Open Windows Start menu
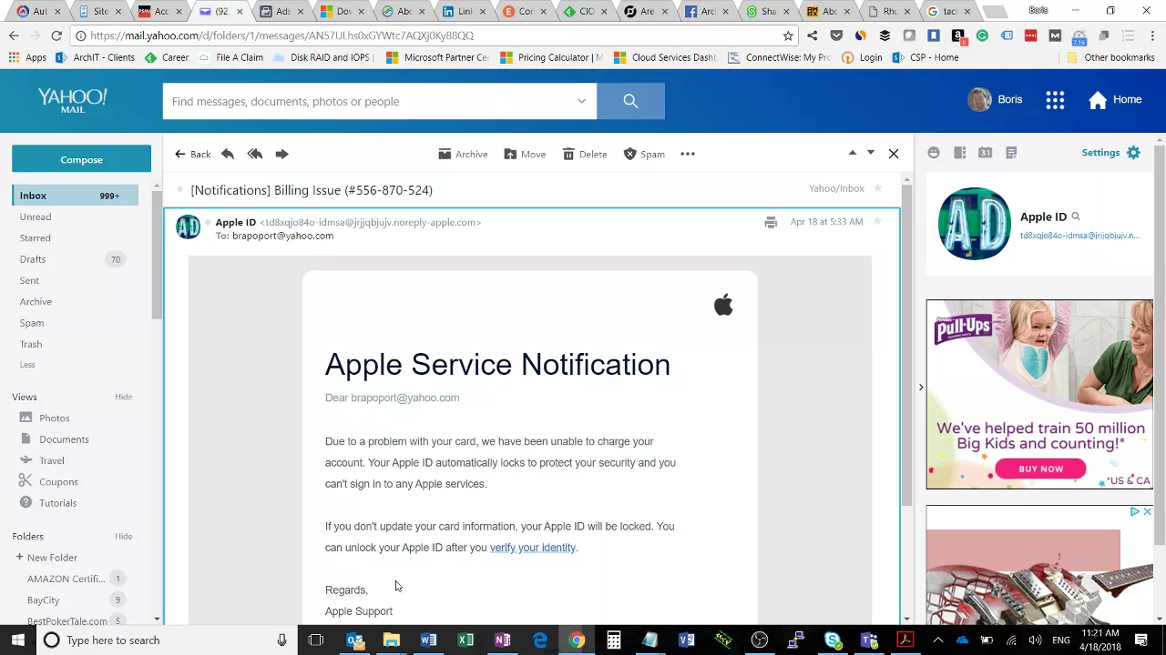 (17, 640)
